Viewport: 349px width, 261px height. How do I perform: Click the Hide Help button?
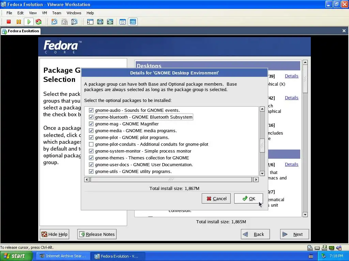pyautogui.click(x=55, y=234)
